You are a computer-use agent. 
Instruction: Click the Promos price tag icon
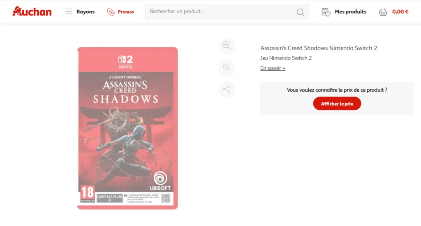tap(111, 12)
